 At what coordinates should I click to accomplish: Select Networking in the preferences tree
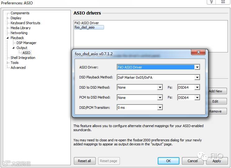[x=19, y=33]
